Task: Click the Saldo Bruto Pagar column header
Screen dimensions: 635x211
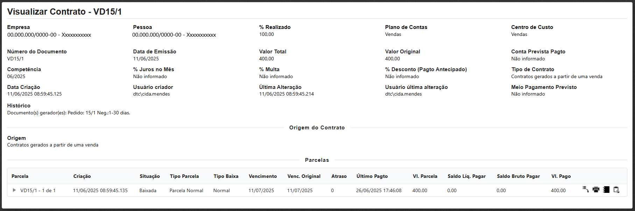Action: tap(518, 176)
